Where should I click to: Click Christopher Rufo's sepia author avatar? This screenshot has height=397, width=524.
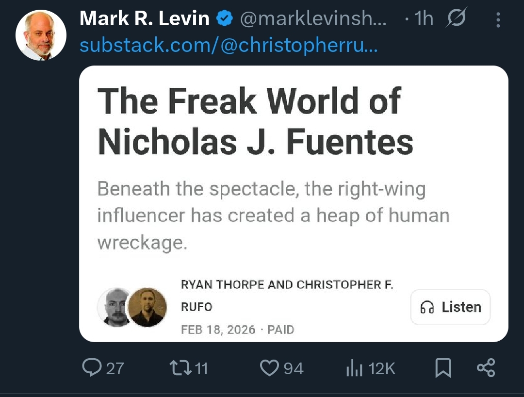coord(147,307)
